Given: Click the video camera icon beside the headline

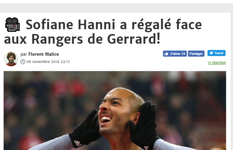Looking at the screenshot, I should coord(12,25).
